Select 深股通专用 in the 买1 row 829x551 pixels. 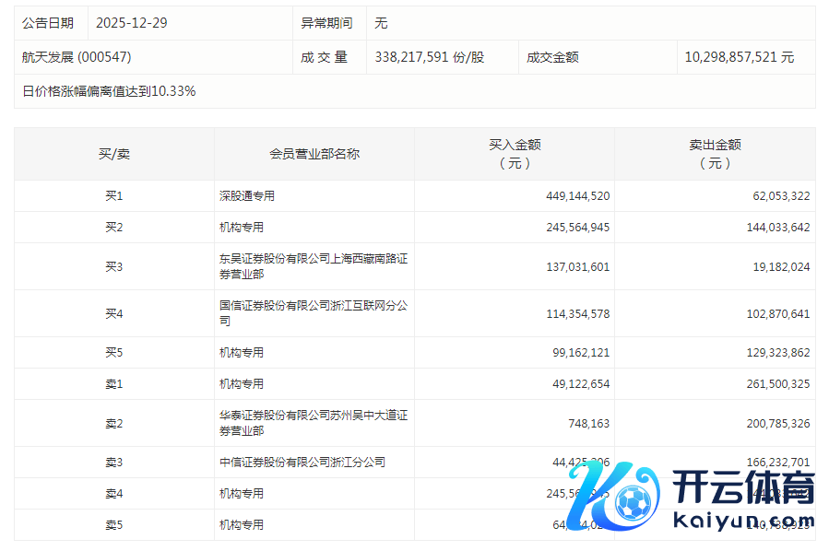point(246,196)
